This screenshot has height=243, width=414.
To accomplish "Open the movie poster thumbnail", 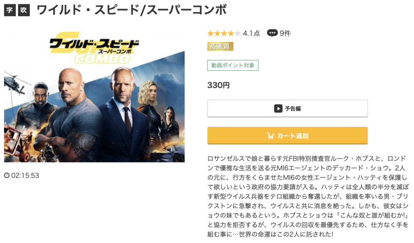I will click(94, 96).
